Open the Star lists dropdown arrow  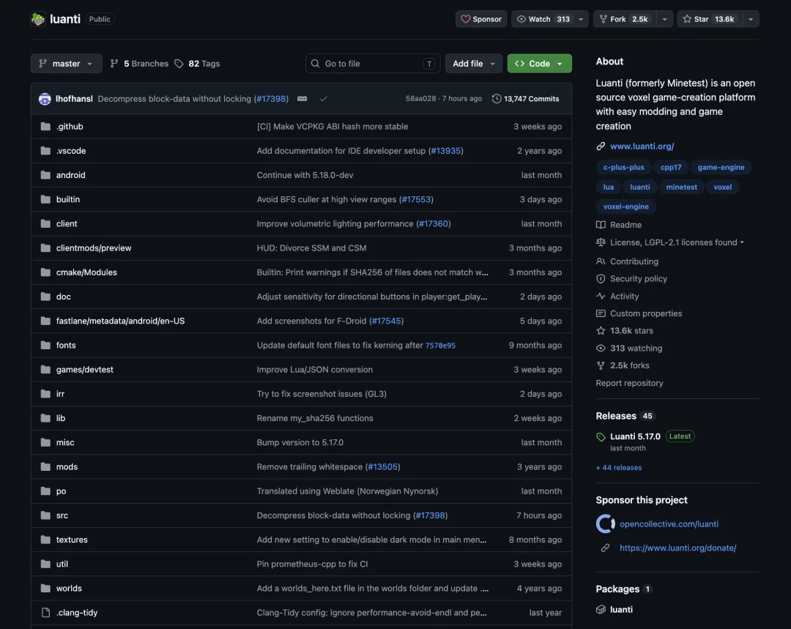tap(751, 19)
